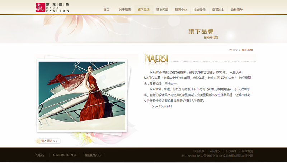Click the gold NAERSI brand heading logo
The width and height of the screenshot is (287, 163).
pyautogui.click(x=156, y=59)
